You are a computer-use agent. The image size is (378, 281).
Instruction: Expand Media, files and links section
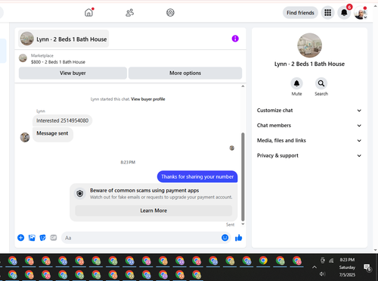(309, 141)
